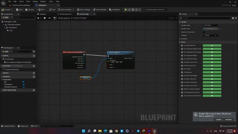Toggle visibility icon for StaticMesh variable
Viewport: 238px width, 134px height.
23,84
